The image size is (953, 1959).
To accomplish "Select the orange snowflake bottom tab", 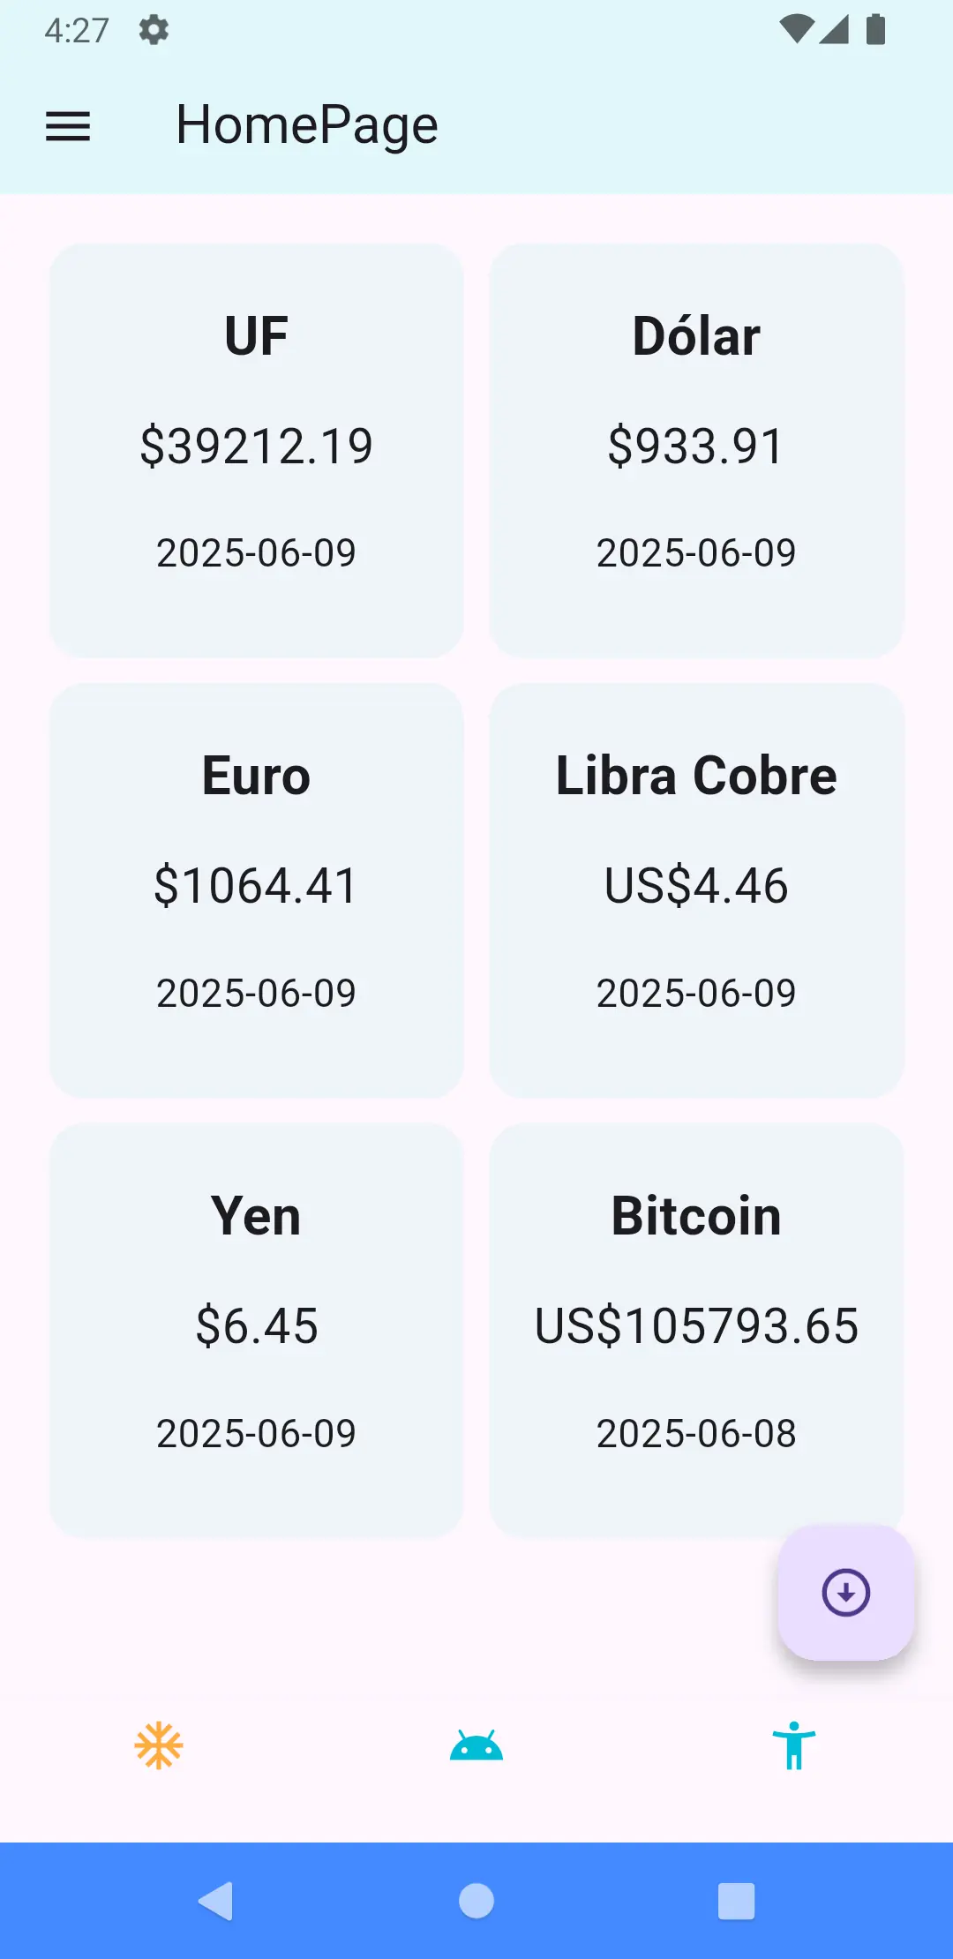I will (159, 1745).
